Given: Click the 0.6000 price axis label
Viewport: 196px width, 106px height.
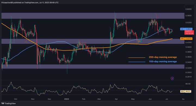Looking at the screenshot, I should click(x=188, y=9).
